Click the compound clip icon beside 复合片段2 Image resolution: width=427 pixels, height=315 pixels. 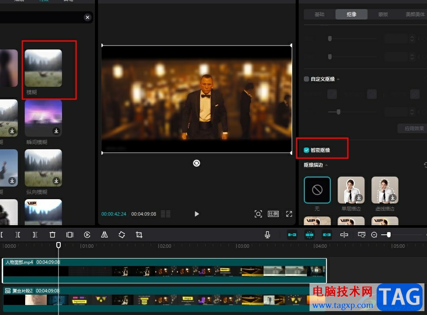coord(8,291)
